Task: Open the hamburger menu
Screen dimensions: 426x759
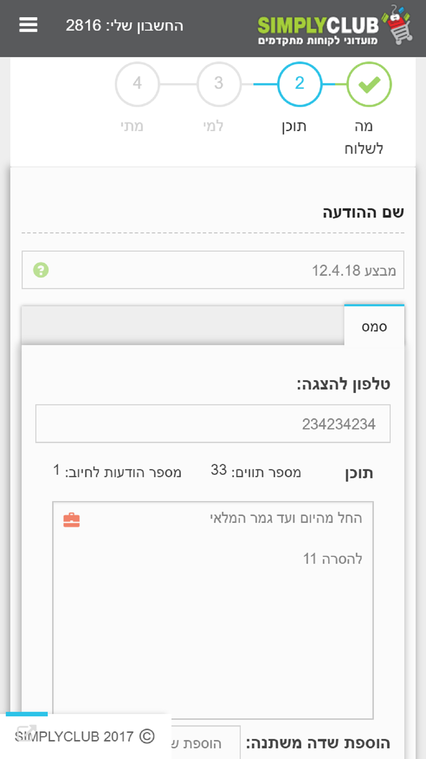Action: [28, 25]
